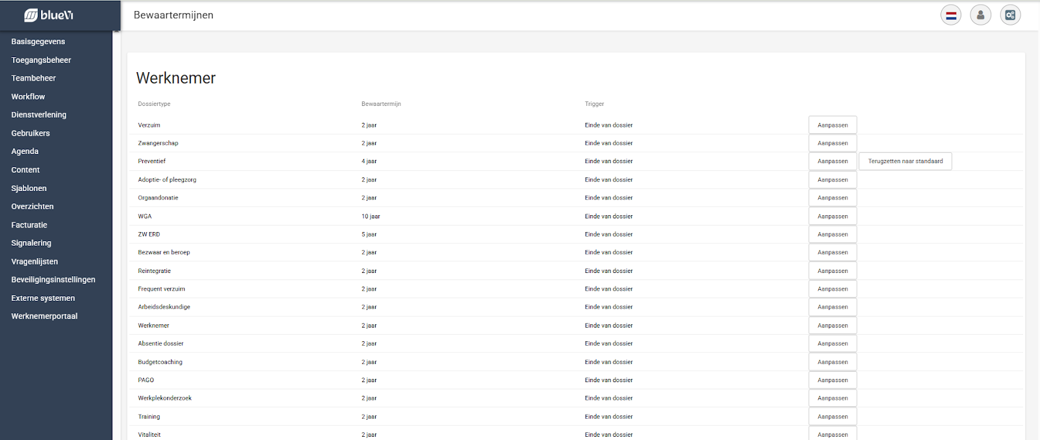Click Aanpassen for Budgetcoaching
This screenshot has height=440, width=1040.
(x=832, y=362)
